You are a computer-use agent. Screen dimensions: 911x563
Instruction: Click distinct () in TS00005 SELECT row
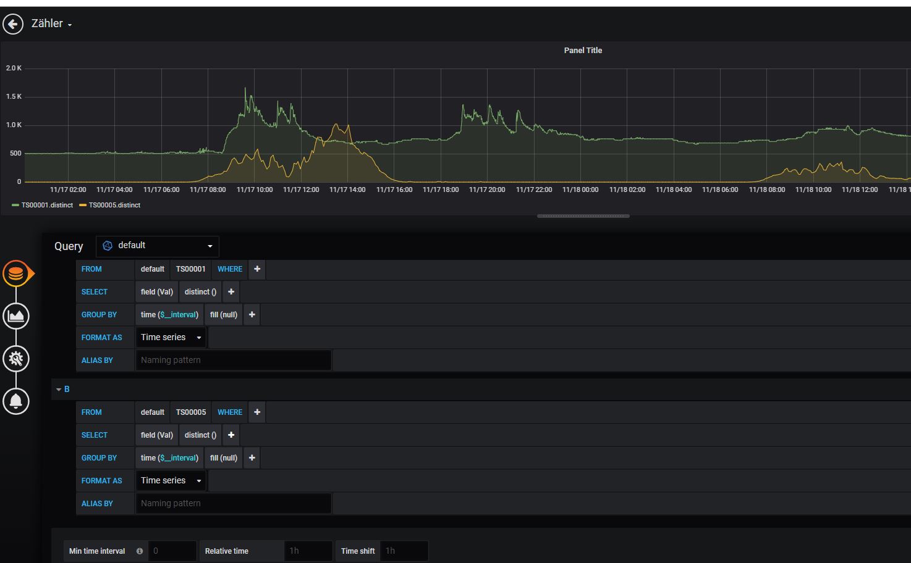(200, 435)
